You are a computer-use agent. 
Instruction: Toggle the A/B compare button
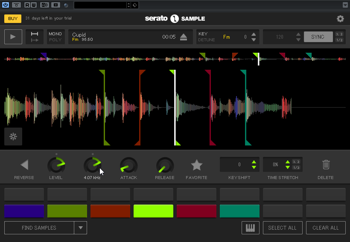[x=44, y=5]
